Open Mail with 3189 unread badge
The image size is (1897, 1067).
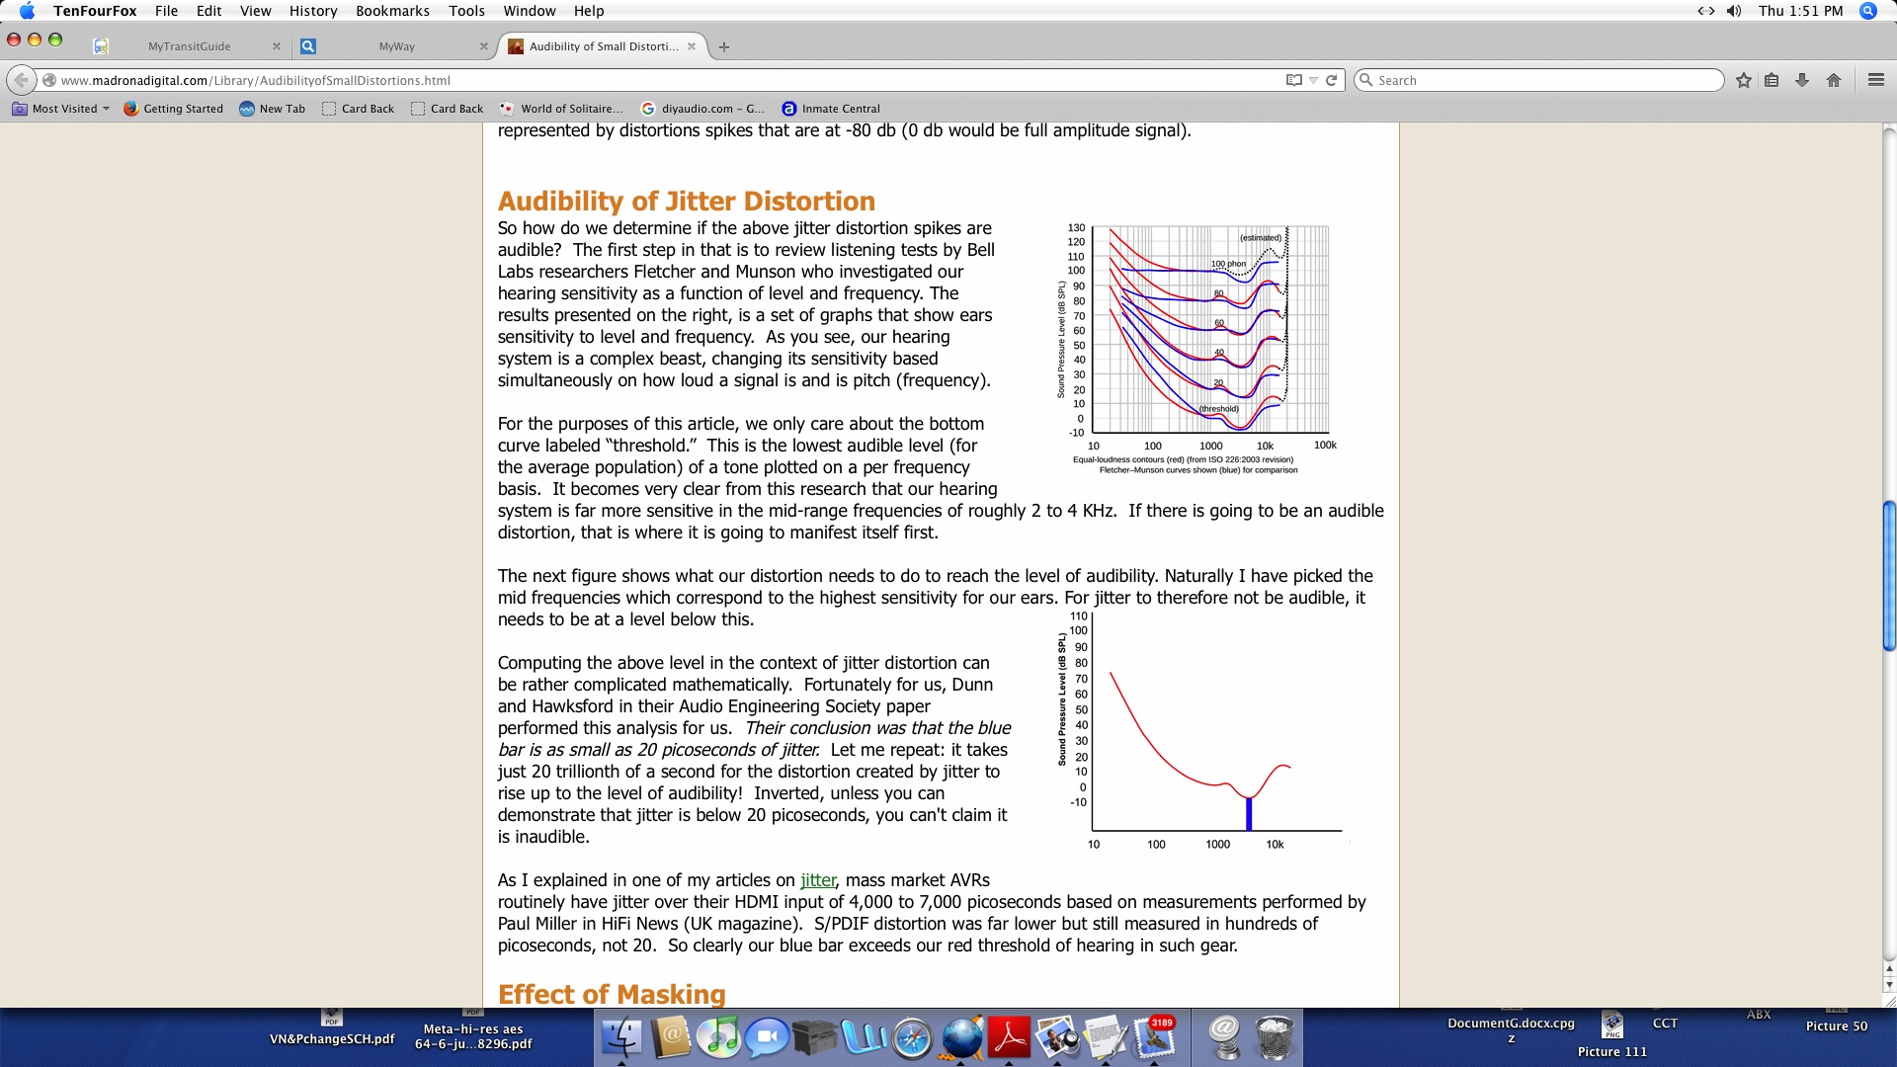click(x=1154, y=1038)
